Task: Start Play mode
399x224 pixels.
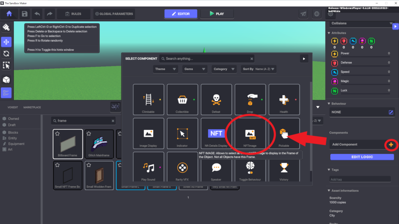Action: click(217, 14)
